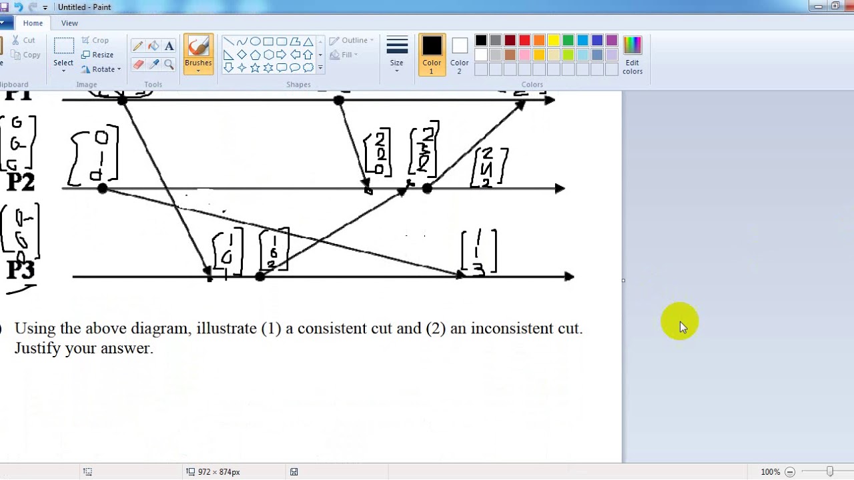Activate the Color 1 selector
The image size is (854, 480).
point(432,55)
